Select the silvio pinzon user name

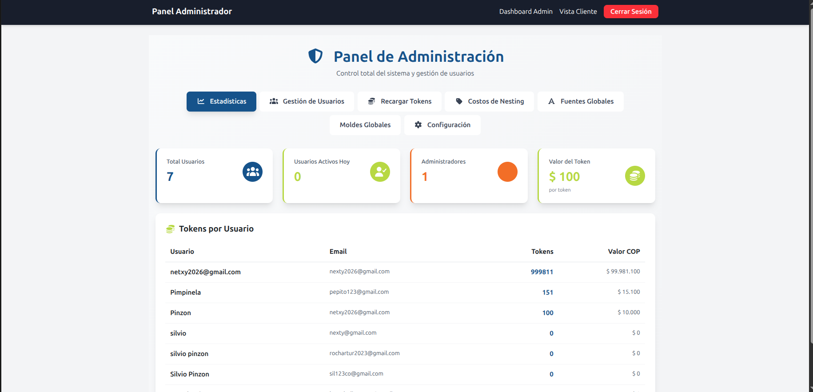189,354
